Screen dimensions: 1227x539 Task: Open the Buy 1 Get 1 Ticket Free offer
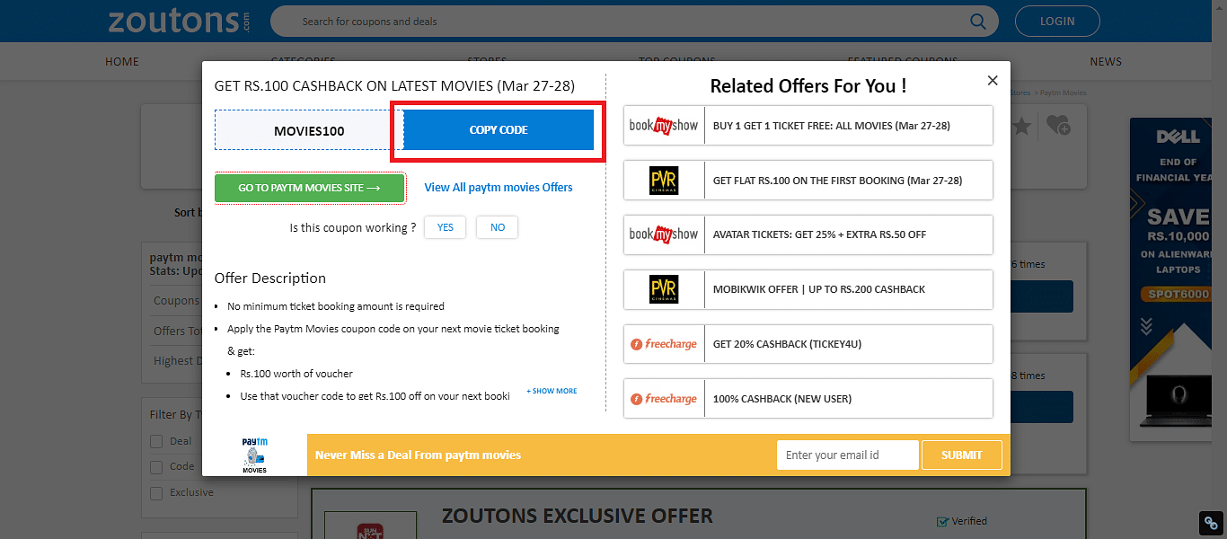pyautogui.click(x=808, y=125)
